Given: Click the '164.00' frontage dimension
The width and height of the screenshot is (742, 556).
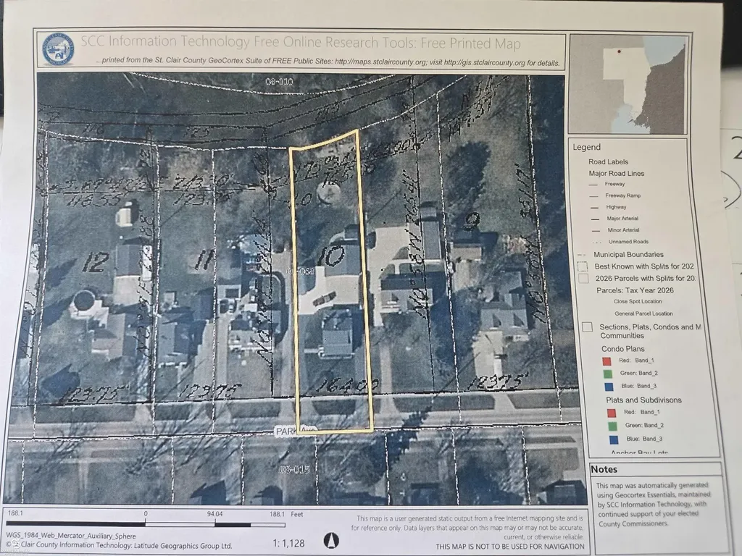Looking at the screenshot, I should 347,385.
